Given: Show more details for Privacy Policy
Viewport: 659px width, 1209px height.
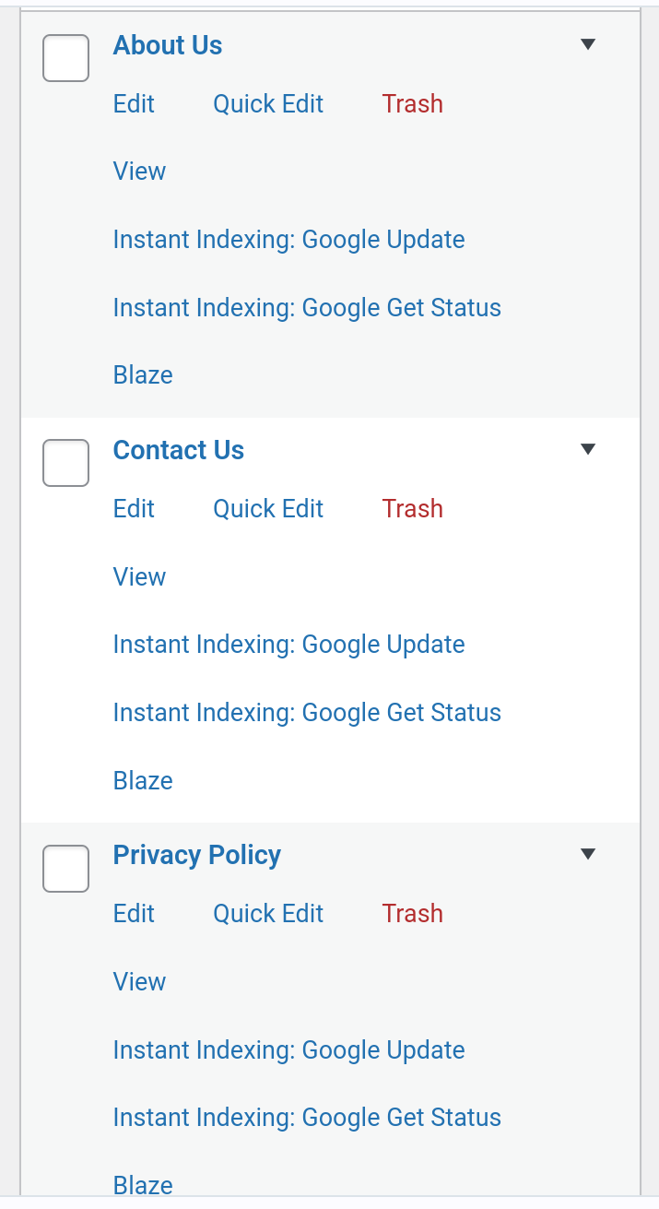Looking at the screenshot, I should click(588, 854).
